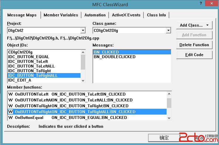Click Member functions scroll down arrow

(x=169, y=118)
